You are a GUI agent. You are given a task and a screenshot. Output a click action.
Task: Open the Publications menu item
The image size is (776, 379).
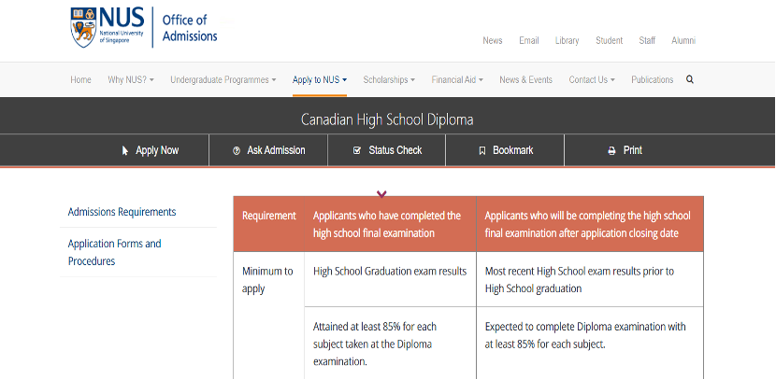coord(652,80)
